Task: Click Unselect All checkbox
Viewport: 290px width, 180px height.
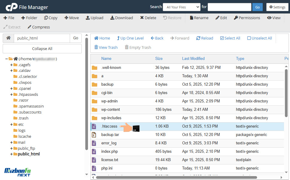Action: pos(249,38)
